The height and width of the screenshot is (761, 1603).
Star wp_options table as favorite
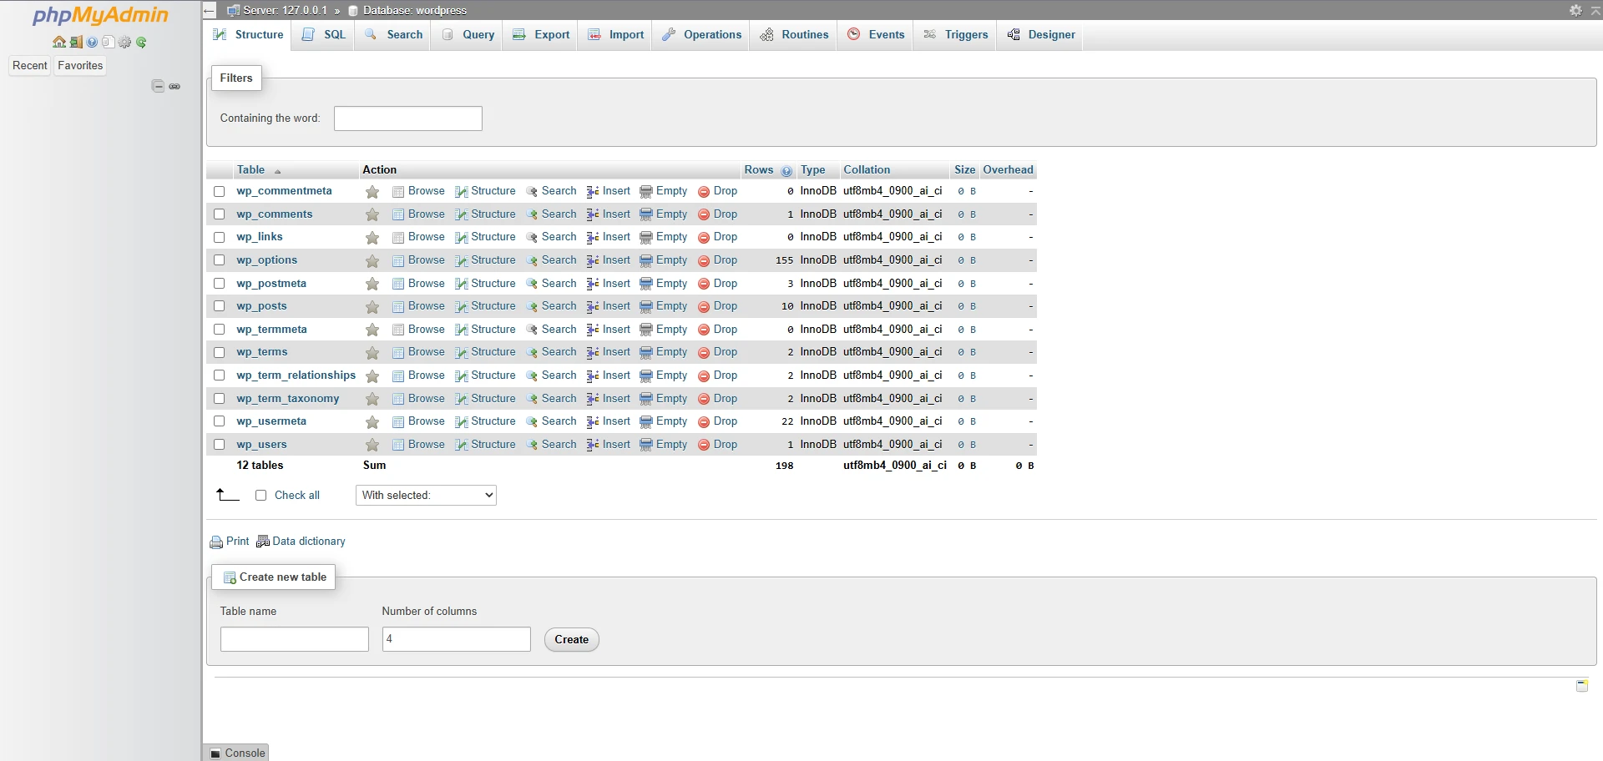pos(372,261)
